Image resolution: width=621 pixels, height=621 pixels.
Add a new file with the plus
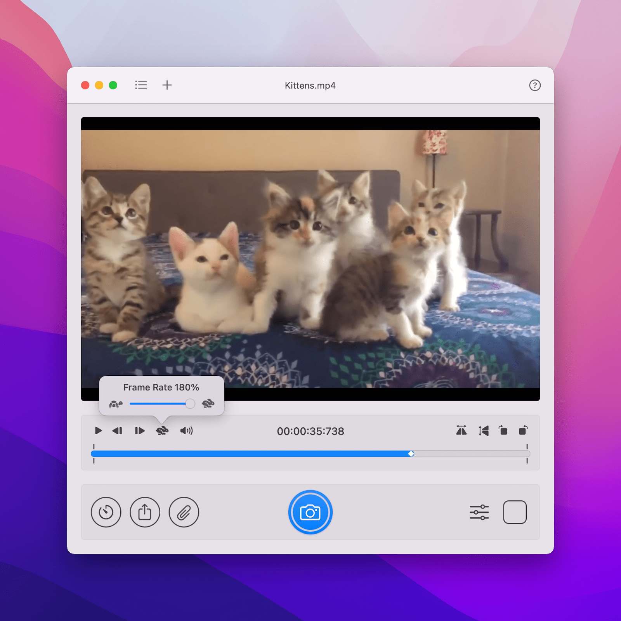[x=167, y=85]
